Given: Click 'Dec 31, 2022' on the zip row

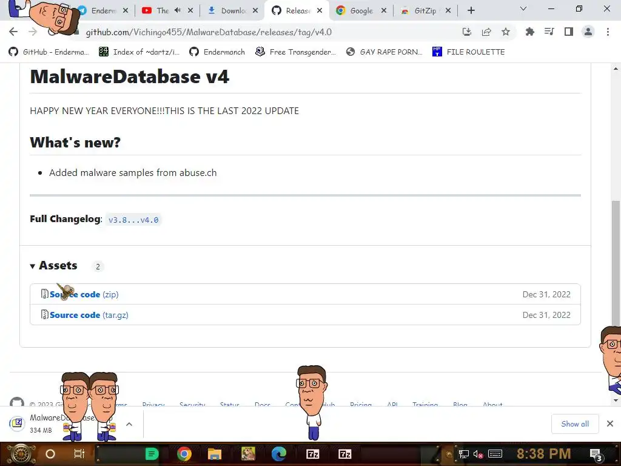Looking at the screenshot, I should coord(546,294).
